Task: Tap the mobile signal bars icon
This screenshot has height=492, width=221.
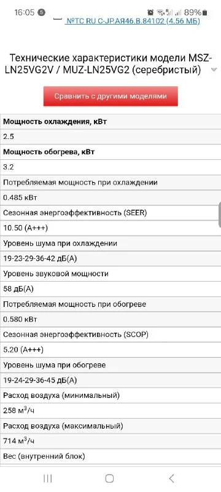Action: pos(178,12)
